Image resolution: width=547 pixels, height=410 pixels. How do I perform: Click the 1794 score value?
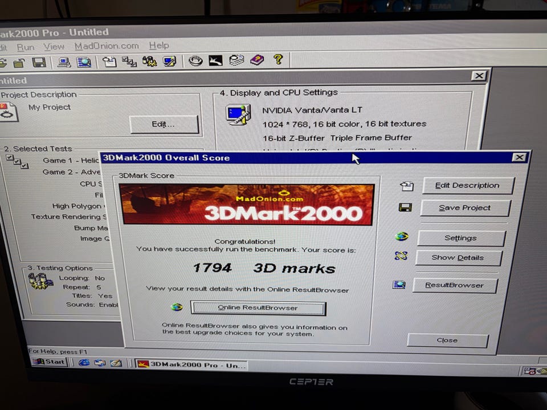[212, 268]
